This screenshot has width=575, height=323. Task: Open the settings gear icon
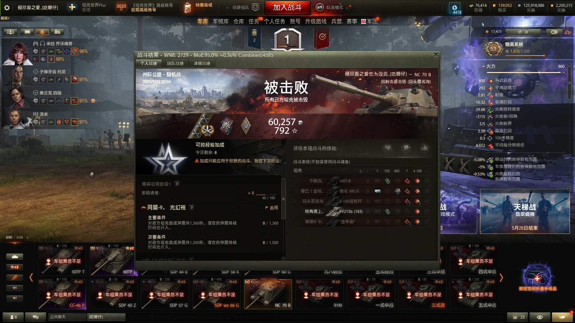(7, 8)
